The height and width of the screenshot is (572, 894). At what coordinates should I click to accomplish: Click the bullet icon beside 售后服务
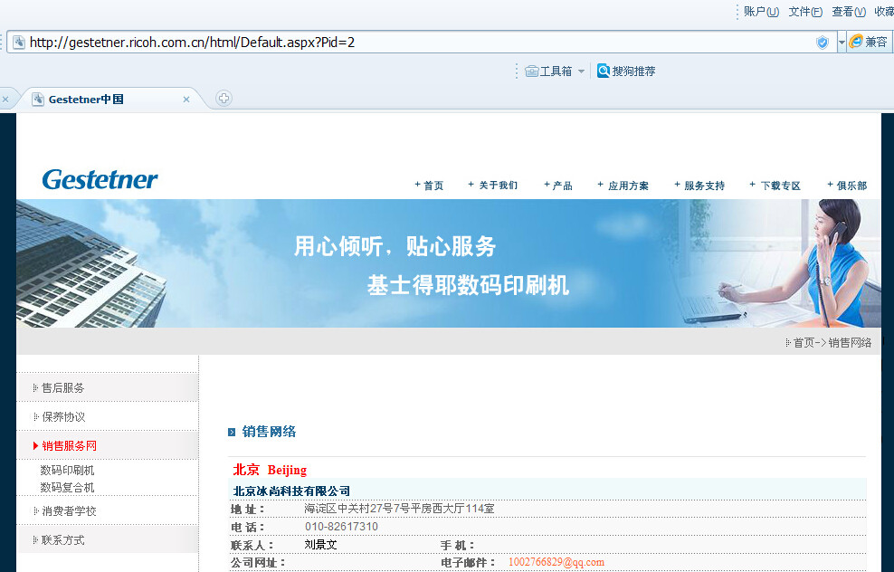pyautogui.click(x=35, y=387)
